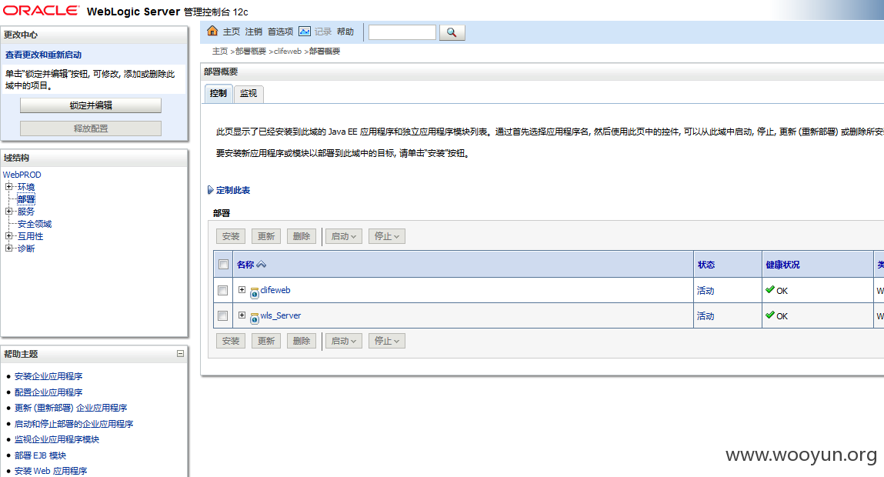Expand the 环境 tree node
The width and height of the screenshot is (884, 477).
tap(8, 187)
